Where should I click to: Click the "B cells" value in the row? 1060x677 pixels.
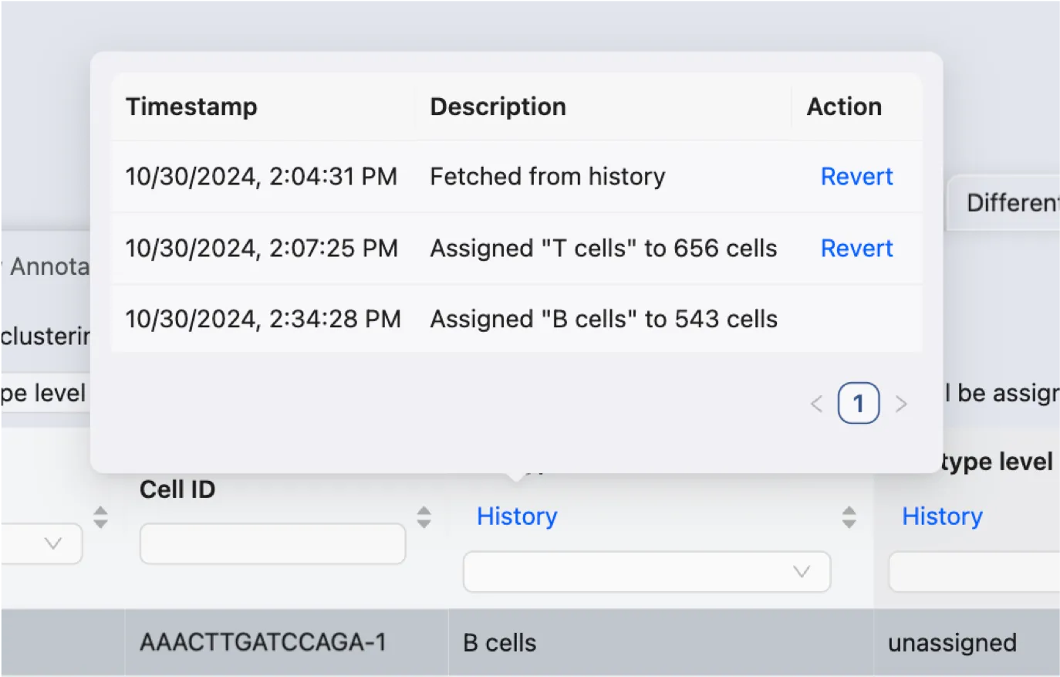(x=499, y=643)
